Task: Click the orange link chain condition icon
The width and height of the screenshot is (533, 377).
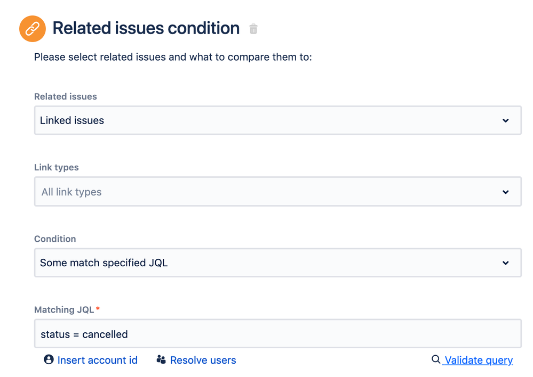Action: tap(33, 29)
